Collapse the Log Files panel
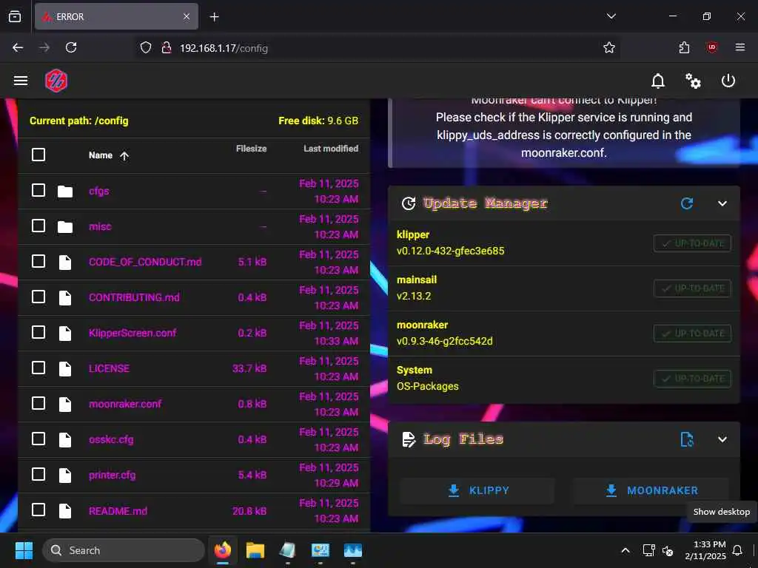758x568 pixels. [722, 439]
